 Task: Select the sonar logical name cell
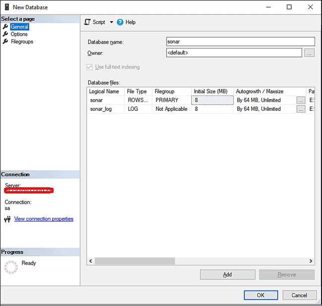tap(106, 100)
